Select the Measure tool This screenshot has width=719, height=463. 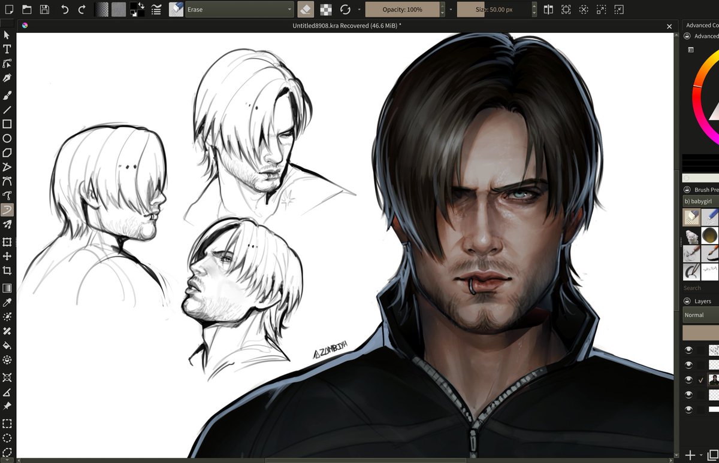tap(7, 392)
